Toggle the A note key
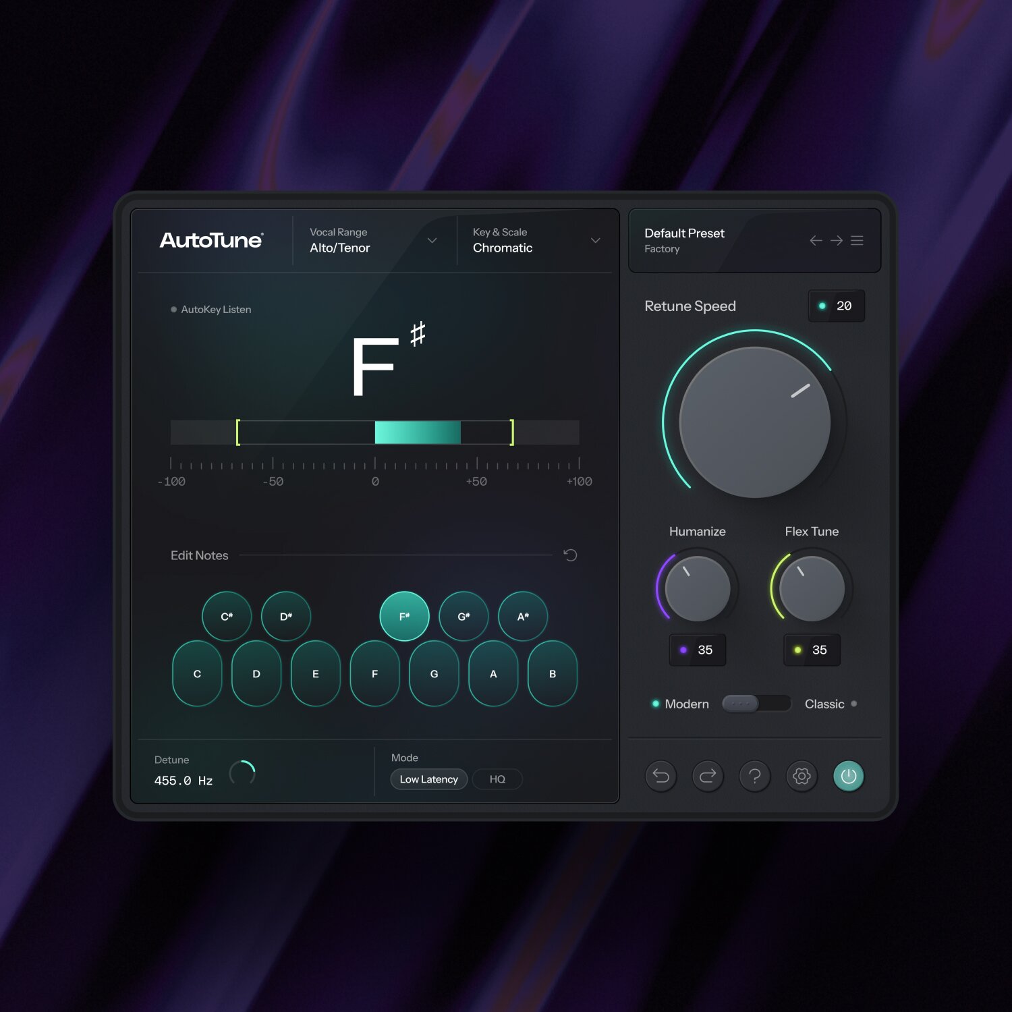 [493, 673]
